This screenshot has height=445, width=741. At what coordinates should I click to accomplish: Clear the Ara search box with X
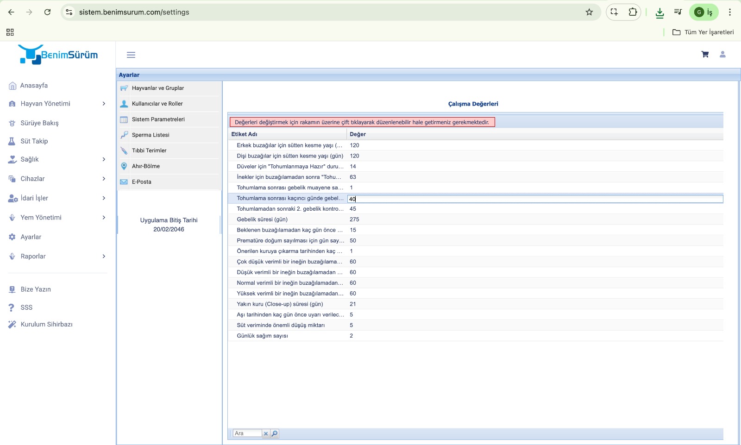(x=266, y=433)
